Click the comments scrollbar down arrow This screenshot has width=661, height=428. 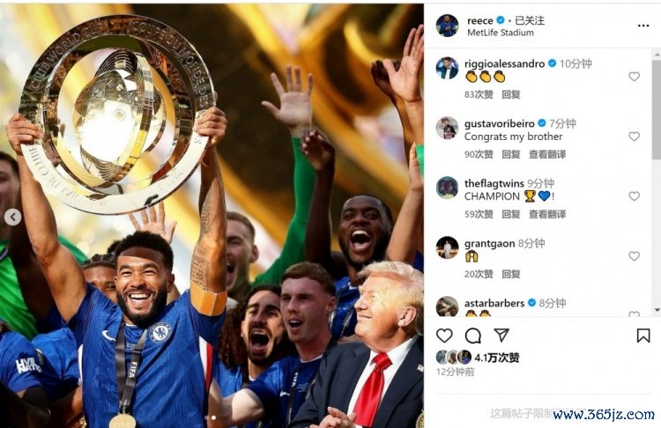(x=657, y=310)
